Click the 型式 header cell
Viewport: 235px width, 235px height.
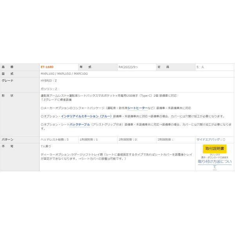[20, 74]
